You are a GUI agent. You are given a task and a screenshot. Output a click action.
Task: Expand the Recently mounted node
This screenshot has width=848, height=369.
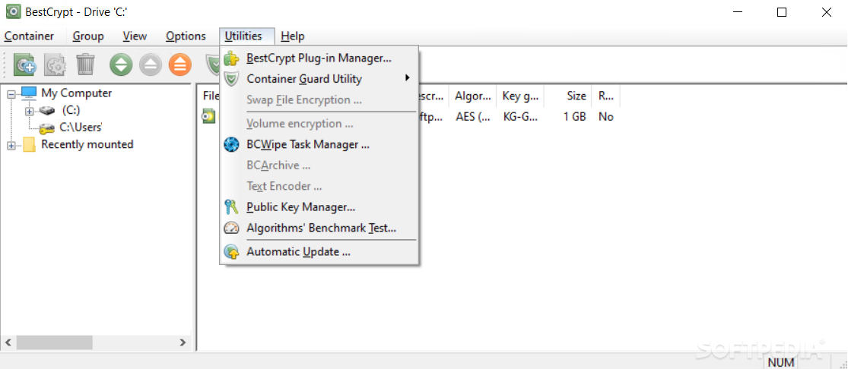click(x=11, y=145)
